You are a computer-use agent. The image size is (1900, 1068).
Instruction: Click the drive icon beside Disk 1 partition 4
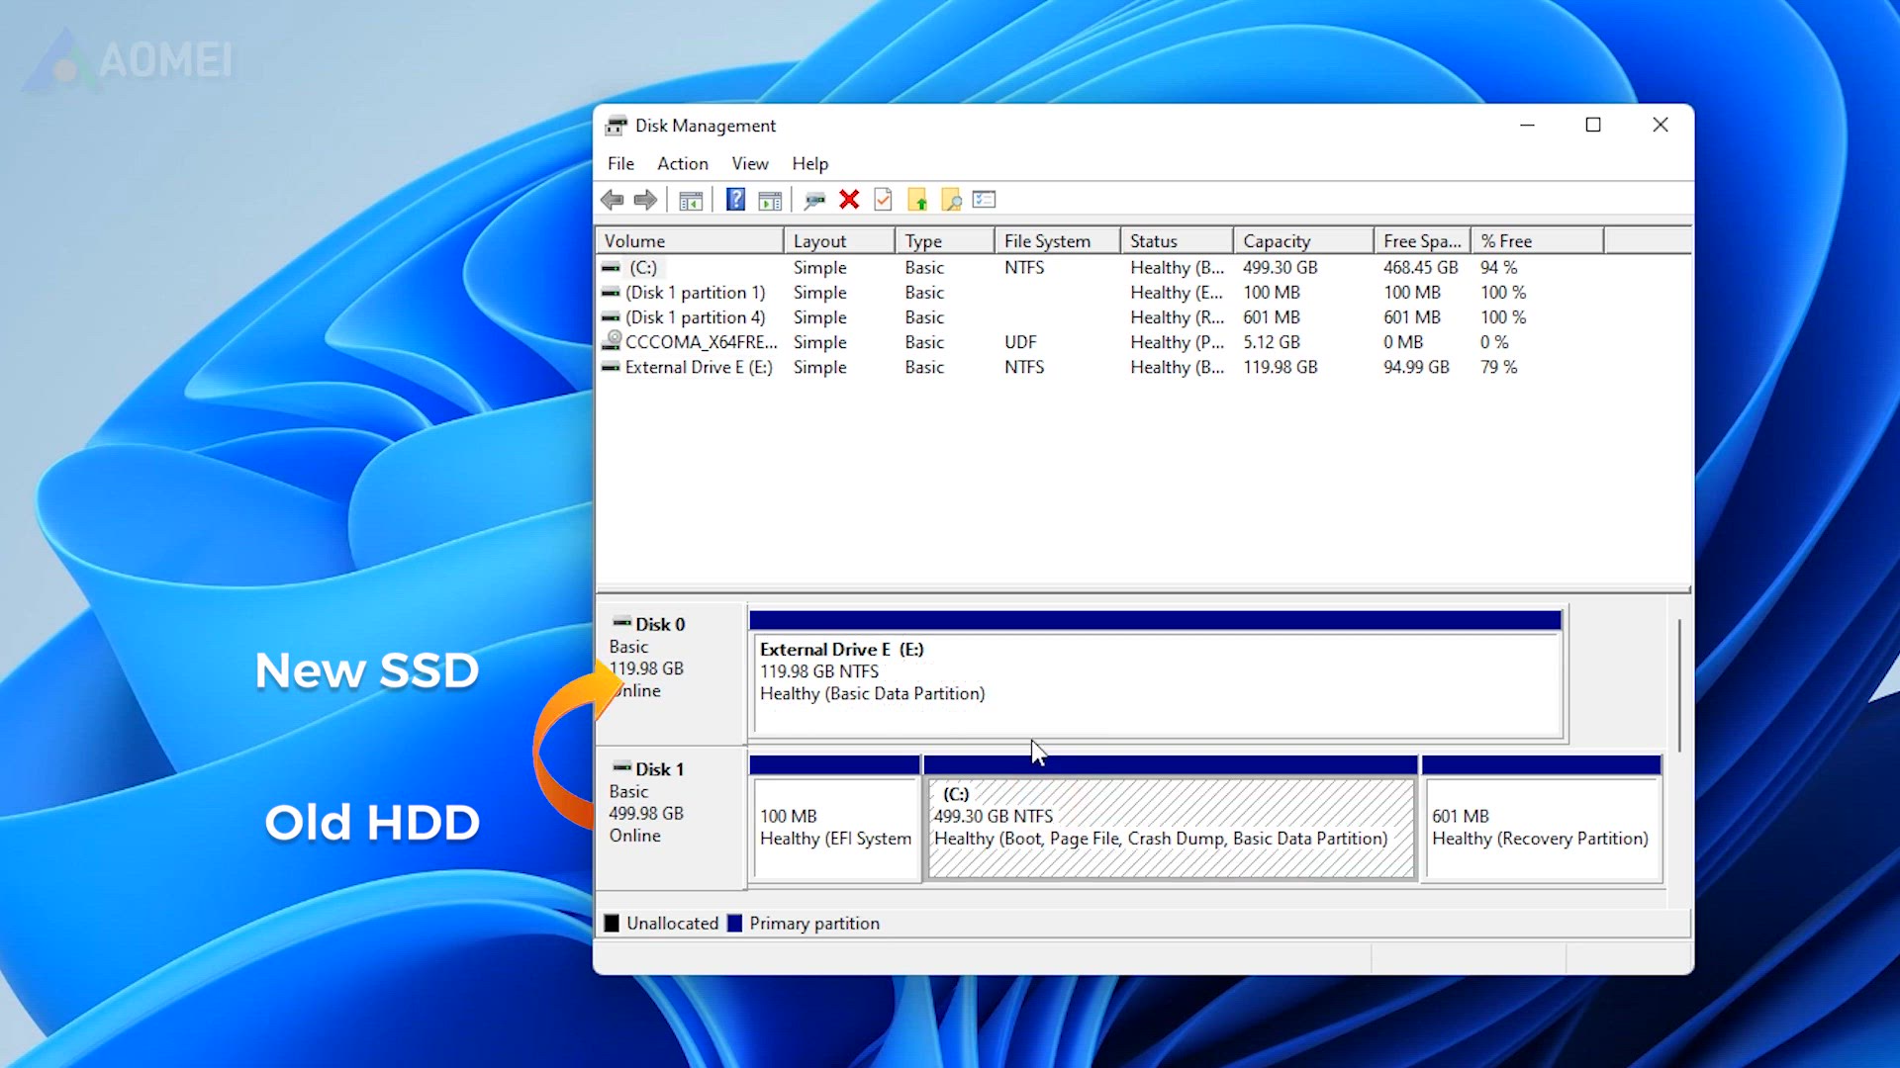[x=612, y=317]
